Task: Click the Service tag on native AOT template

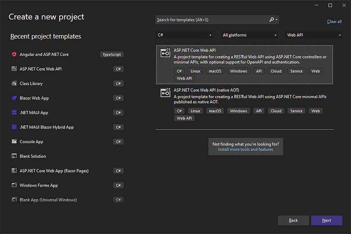Action: (297, 111)
